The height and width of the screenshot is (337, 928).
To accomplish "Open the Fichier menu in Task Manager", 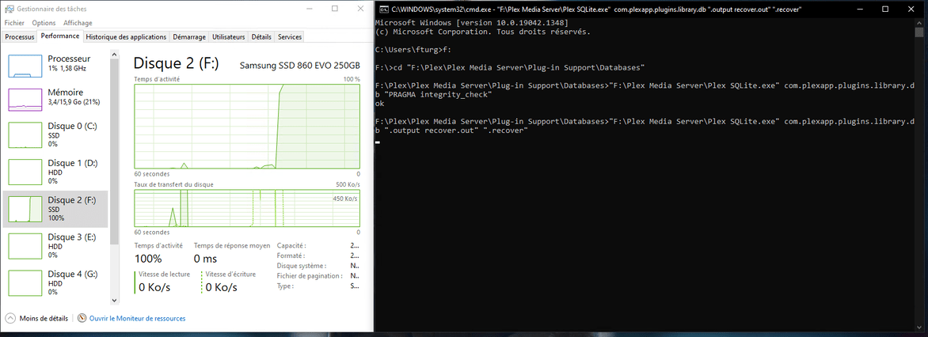I will [14, 22].
